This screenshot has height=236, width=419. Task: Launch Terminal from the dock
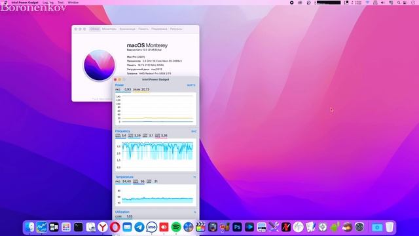[79, 227]
